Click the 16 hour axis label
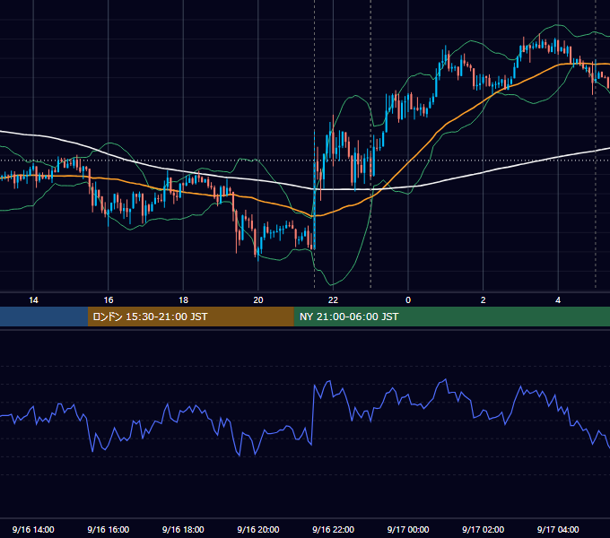 click(109, 300)
